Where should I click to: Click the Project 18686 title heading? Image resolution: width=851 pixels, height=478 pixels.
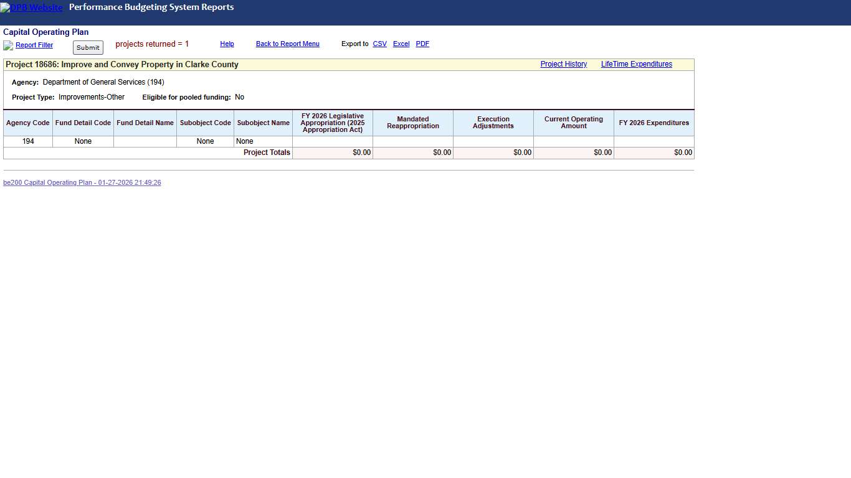[122, 65]
